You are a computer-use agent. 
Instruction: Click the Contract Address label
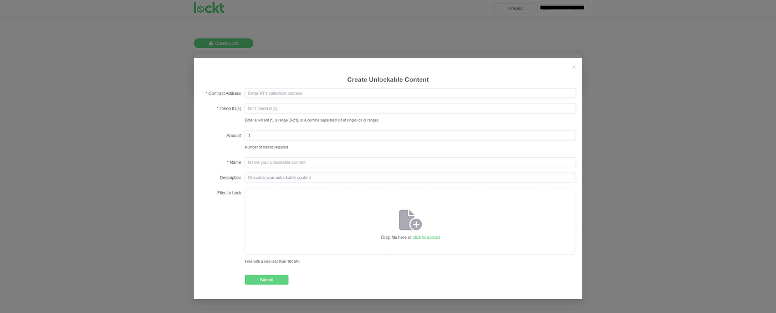click(x=224, y=94)
